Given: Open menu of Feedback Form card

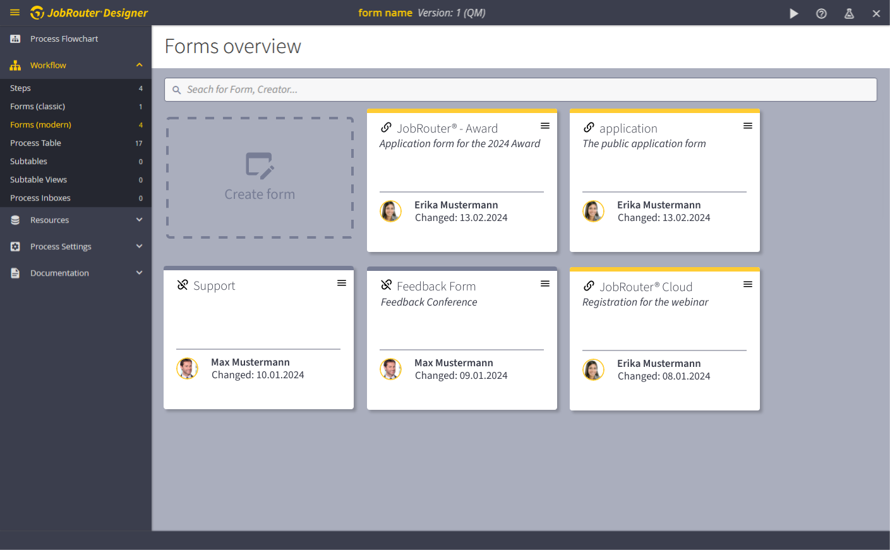Looking at the screenshot, I should click(545, 284).
